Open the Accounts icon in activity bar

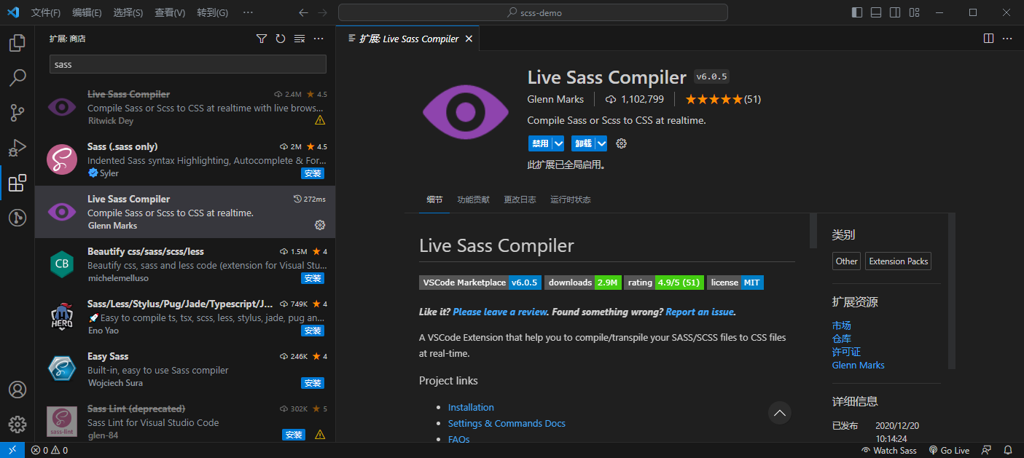point(17,390)
